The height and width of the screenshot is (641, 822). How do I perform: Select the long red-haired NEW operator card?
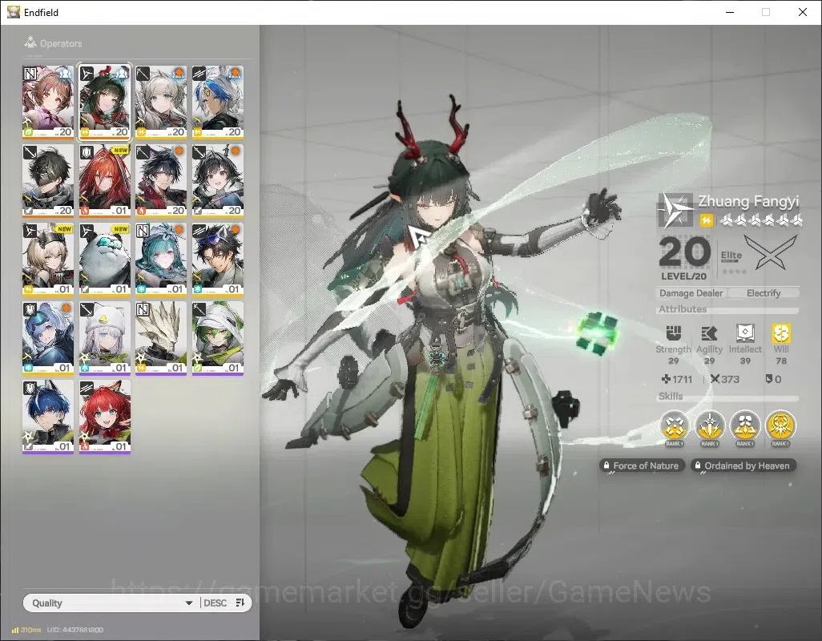tap(104, 180)
